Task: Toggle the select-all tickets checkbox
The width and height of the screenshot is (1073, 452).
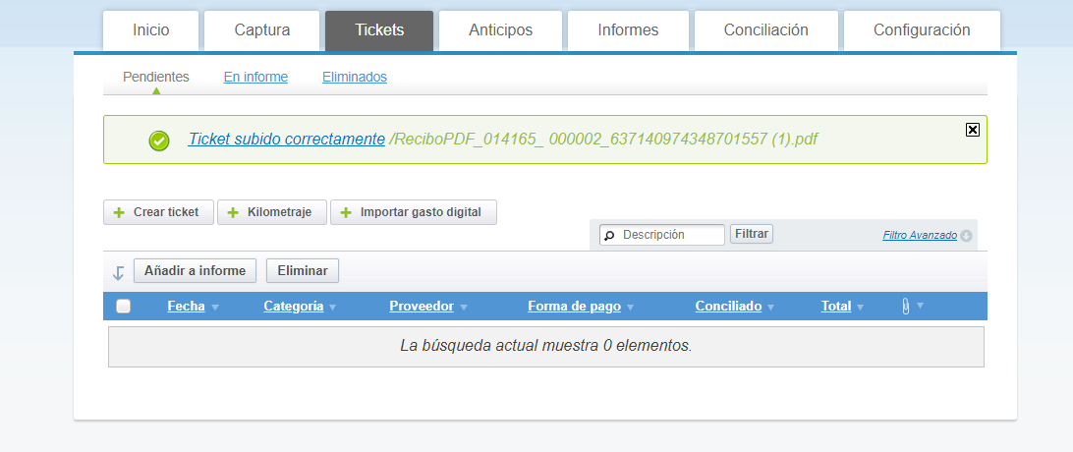Action: pos(124,307)
